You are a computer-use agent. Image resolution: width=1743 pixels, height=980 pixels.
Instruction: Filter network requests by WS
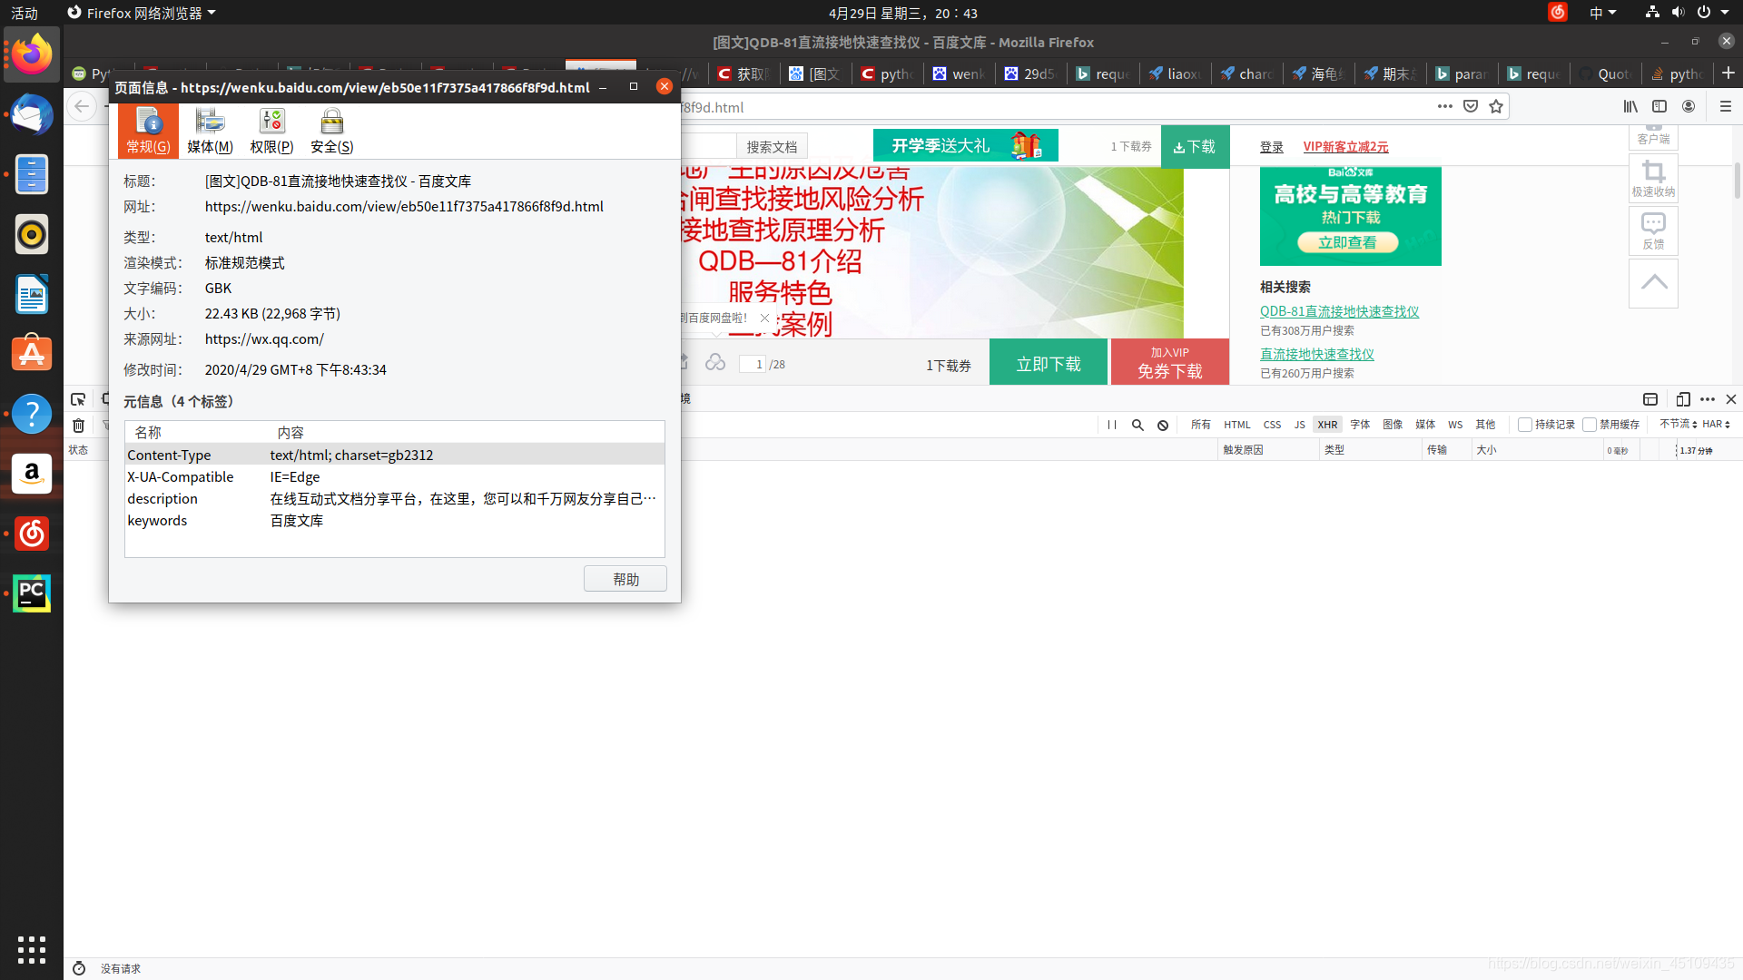pos(1455,425)
